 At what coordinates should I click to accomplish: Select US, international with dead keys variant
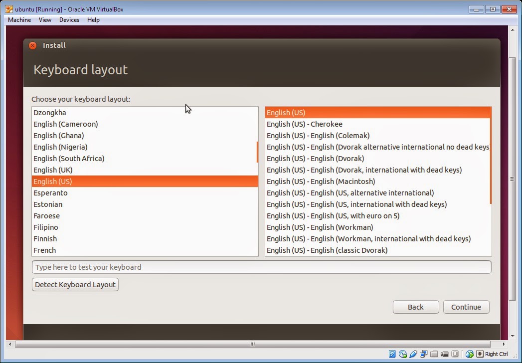tap(378, 204)
